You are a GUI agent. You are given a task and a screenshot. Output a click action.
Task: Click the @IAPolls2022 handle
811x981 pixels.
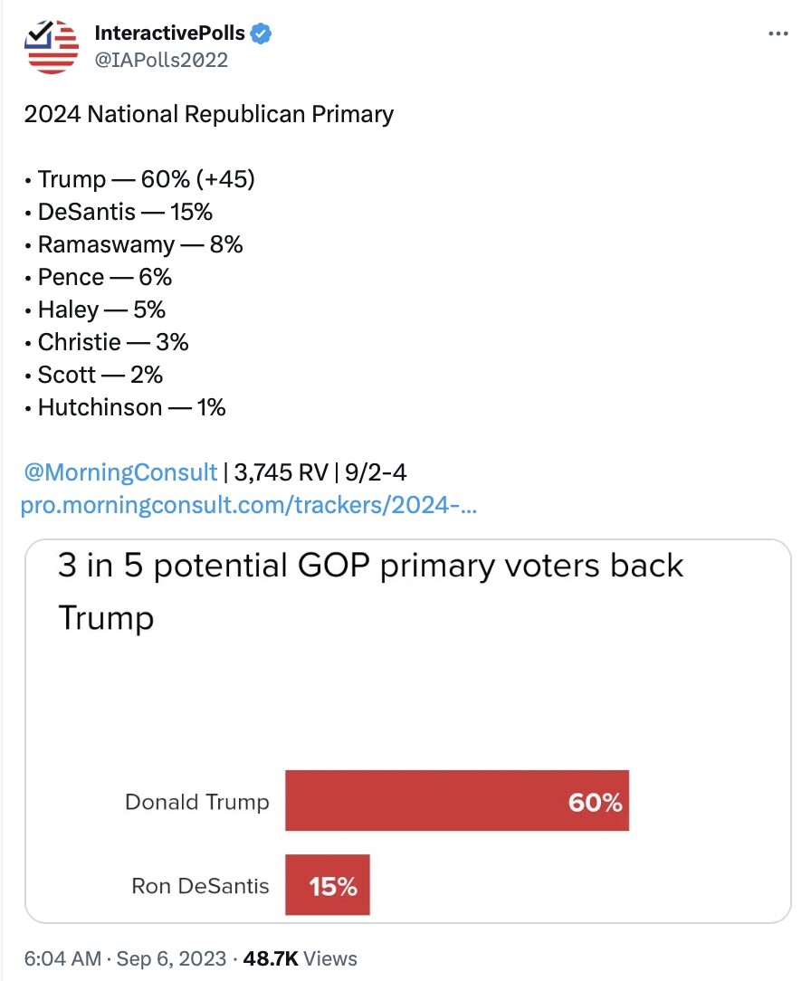[x=161, y=60]
